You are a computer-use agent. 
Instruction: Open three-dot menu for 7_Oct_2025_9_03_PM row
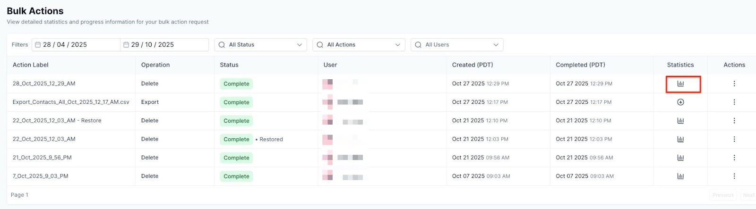coord(734,176)
